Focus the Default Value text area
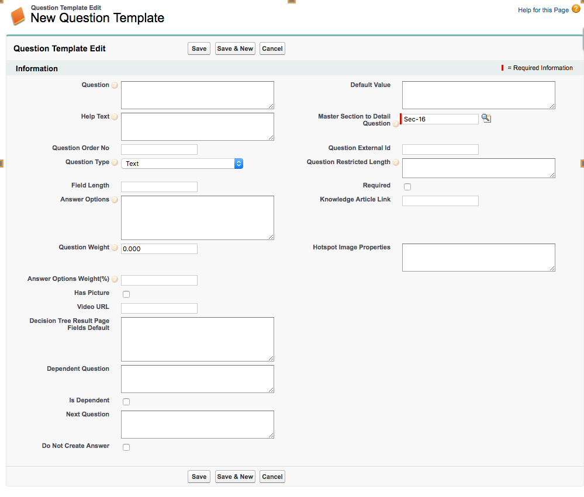This screenshot has width=584, height=497. coord(479,95)
